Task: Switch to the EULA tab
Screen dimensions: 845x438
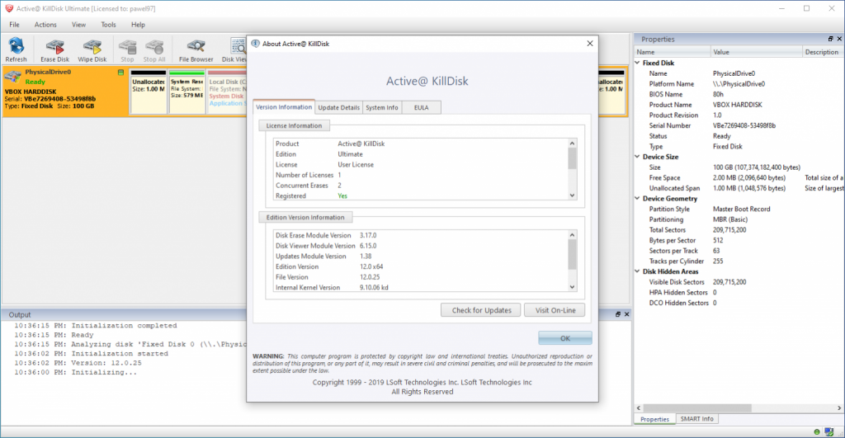Action: point(422,108)
